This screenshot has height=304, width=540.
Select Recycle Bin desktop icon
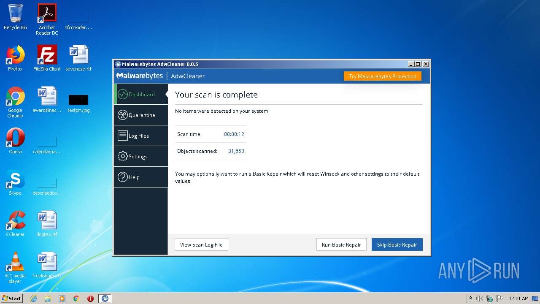pos(15,17)
